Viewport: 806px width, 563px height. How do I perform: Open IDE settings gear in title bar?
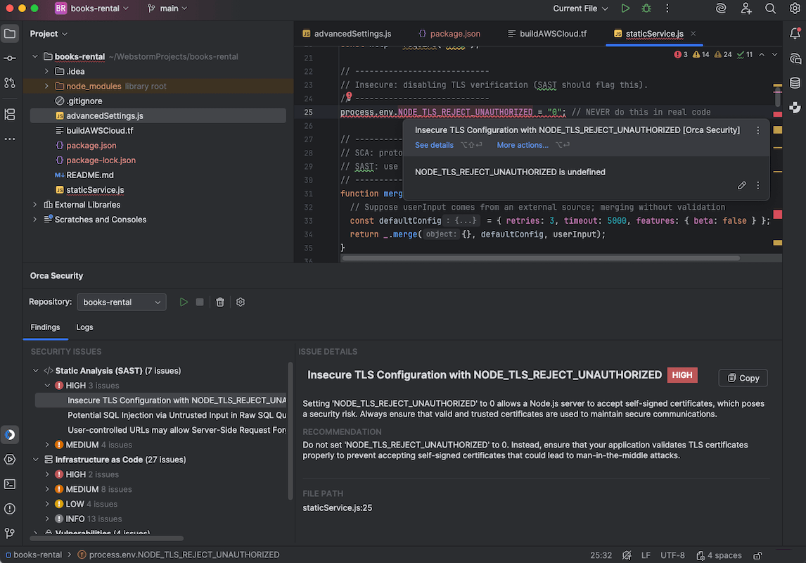click(x=795, y=8)
